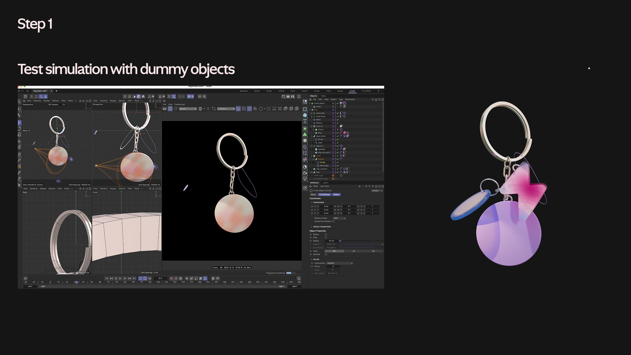The height and width of the screenshot is (355, 631).
Task: Enable the Ellipse checkbox
Action: click(326, 234)
